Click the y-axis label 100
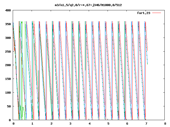Screen dimensions: 170x127 [8, 93]
